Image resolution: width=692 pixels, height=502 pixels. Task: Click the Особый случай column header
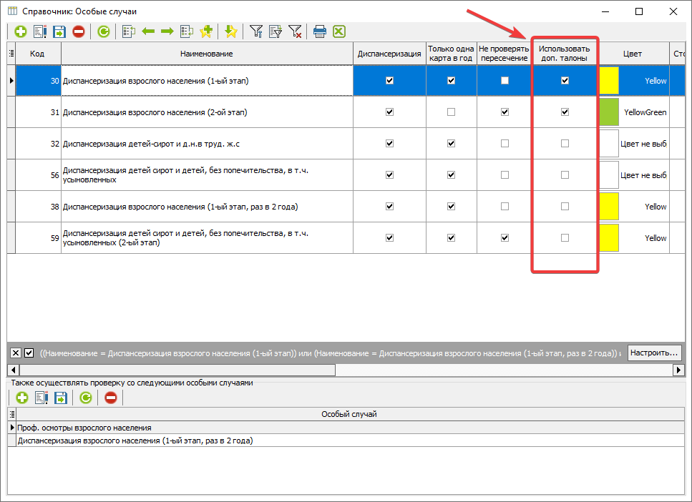349,414
